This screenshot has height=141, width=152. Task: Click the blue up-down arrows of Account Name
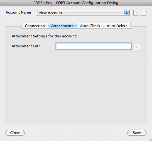click(127, 13)
